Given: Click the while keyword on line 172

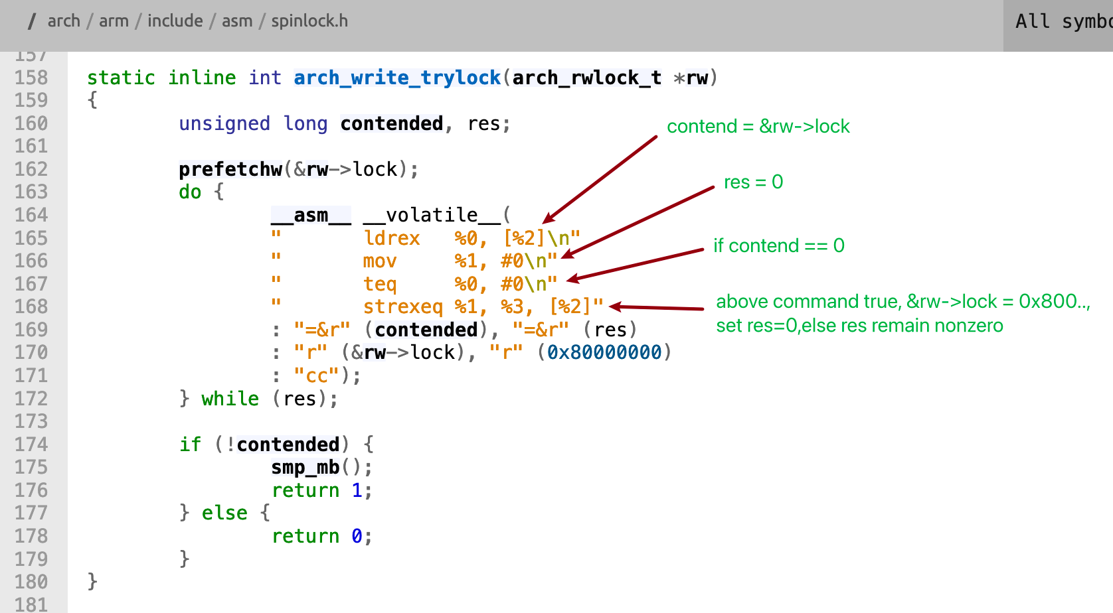Looking at the screenshot, I should click(230, 399).
